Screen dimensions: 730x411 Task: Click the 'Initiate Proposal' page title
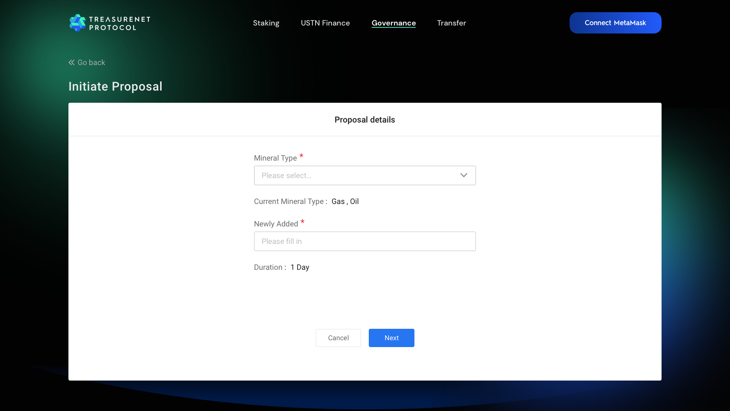(115, 86)
